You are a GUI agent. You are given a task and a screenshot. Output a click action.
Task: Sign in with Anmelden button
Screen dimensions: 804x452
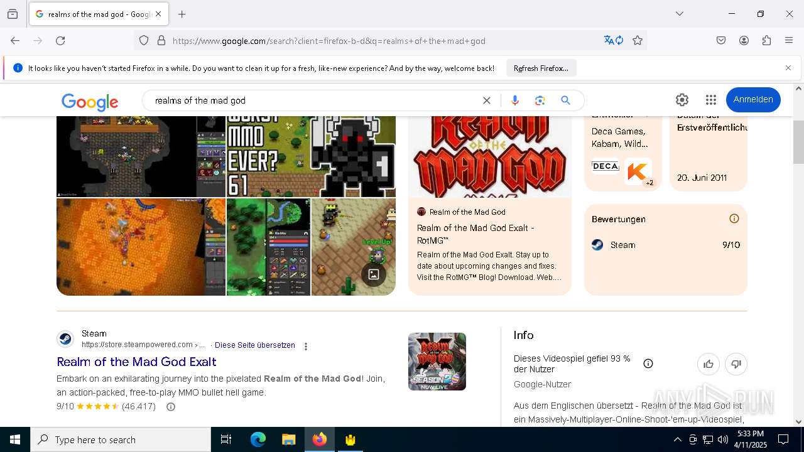[x=753, y=100]
